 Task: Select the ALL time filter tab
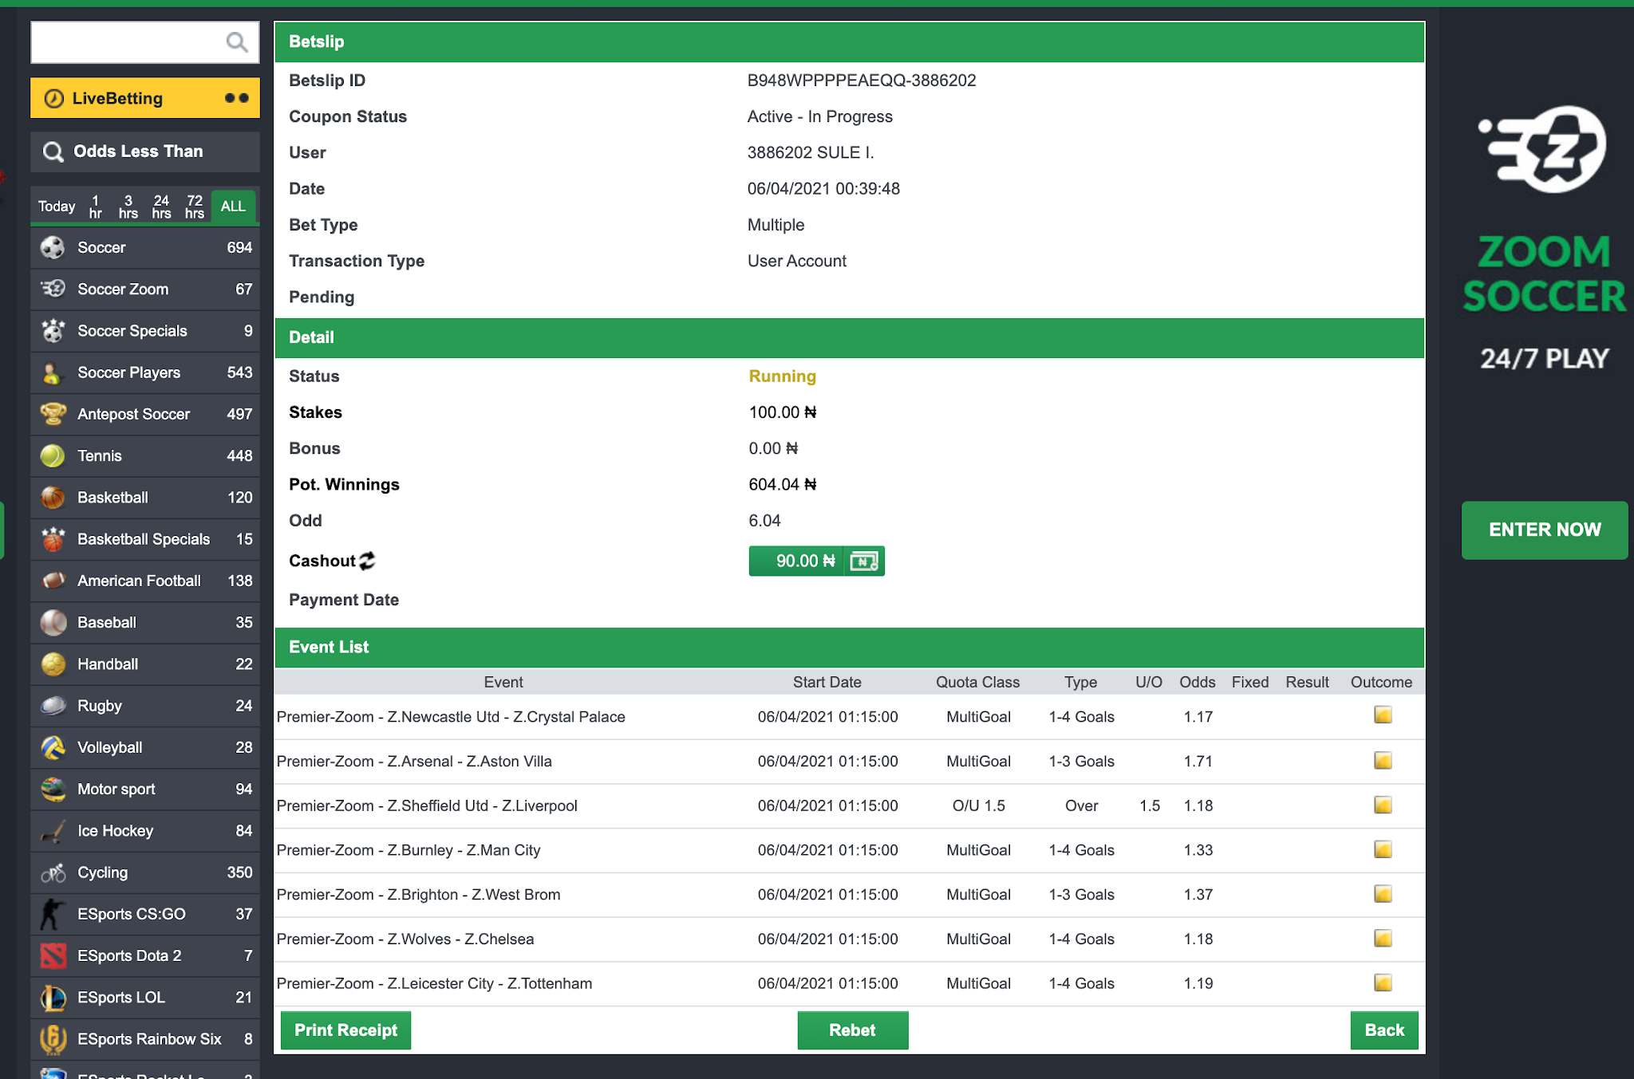click(x=233, y=207)
